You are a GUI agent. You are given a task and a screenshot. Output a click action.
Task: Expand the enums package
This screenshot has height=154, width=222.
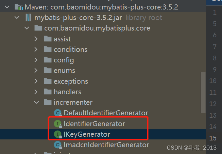pos(36,71)
